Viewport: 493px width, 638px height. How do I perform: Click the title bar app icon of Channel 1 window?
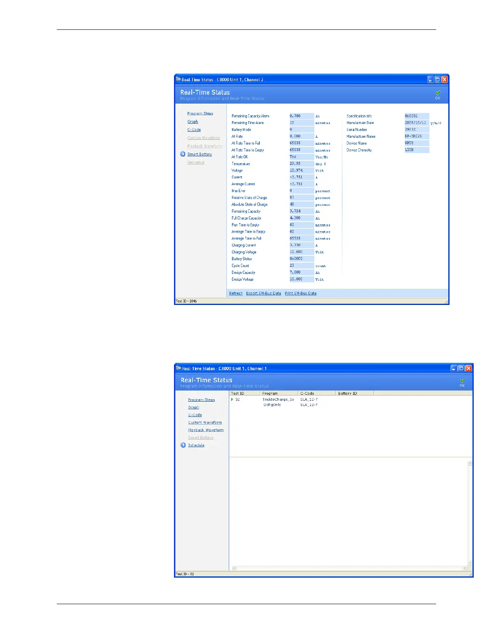click(x=178, y=368)
